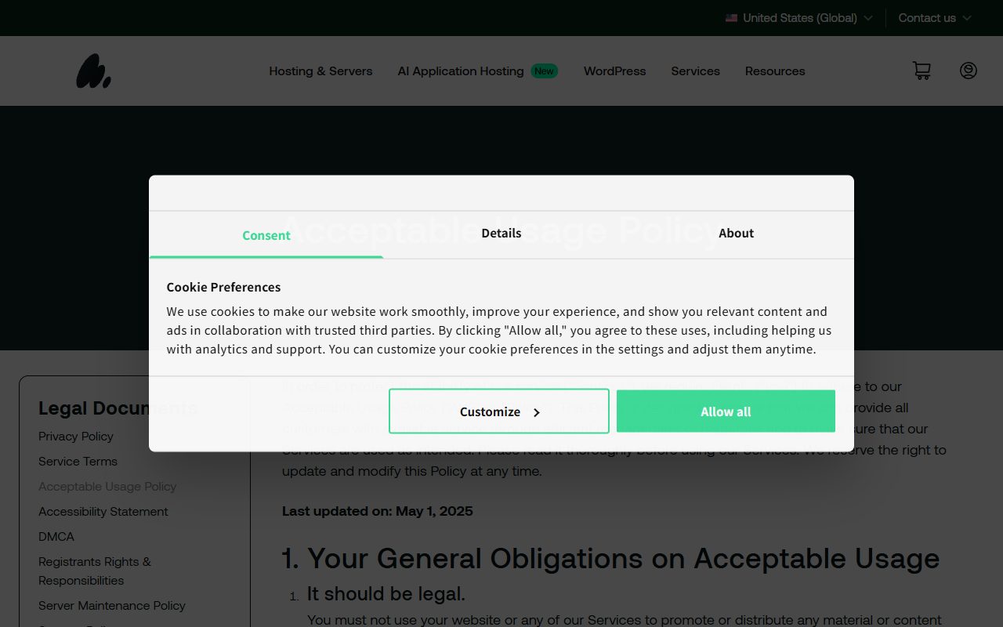Click Customize cookie preferences button
This screenshot has height=627, width=1003.
499,411
